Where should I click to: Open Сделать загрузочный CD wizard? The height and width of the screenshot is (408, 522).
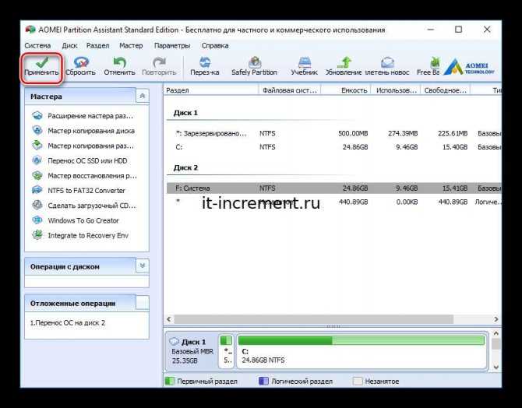point(84,206)
